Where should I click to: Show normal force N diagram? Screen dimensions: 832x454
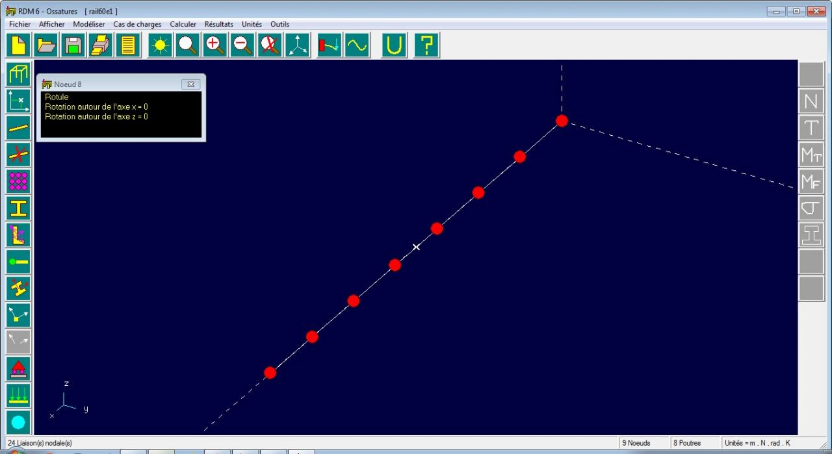pyautogui.click(x=811, y=101)
